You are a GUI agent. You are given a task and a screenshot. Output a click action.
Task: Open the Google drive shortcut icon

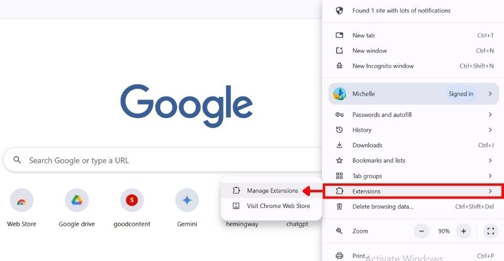(x=77, y=200)
